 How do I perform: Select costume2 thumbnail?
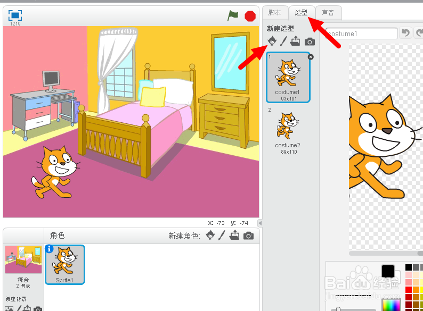point(288,131)
